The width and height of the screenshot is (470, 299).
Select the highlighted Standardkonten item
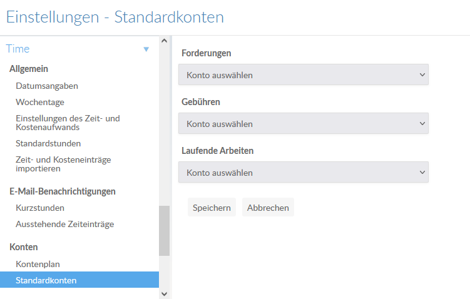click(x=79, y=280)
